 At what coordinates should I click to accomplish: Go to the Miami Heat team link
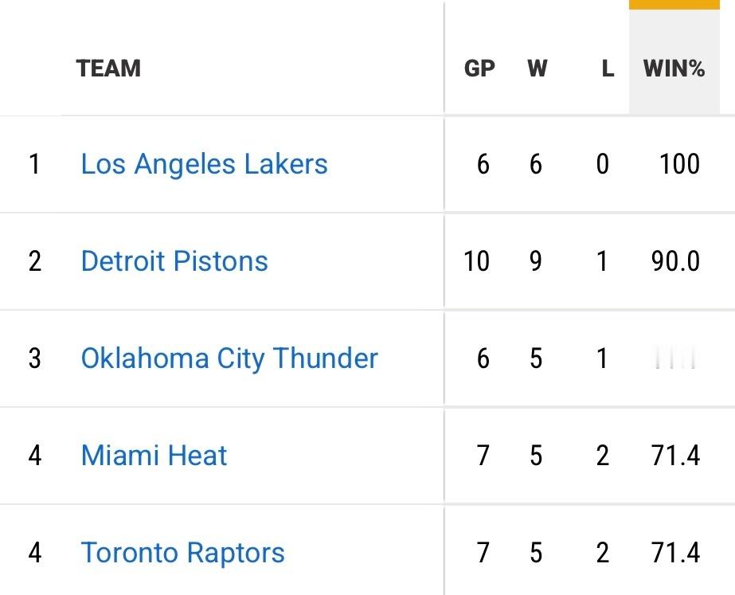[x=154, y=456]
